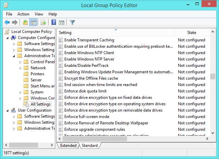219x159 pixels.
Task: Sort by the State column header
Action: [191, 33]
